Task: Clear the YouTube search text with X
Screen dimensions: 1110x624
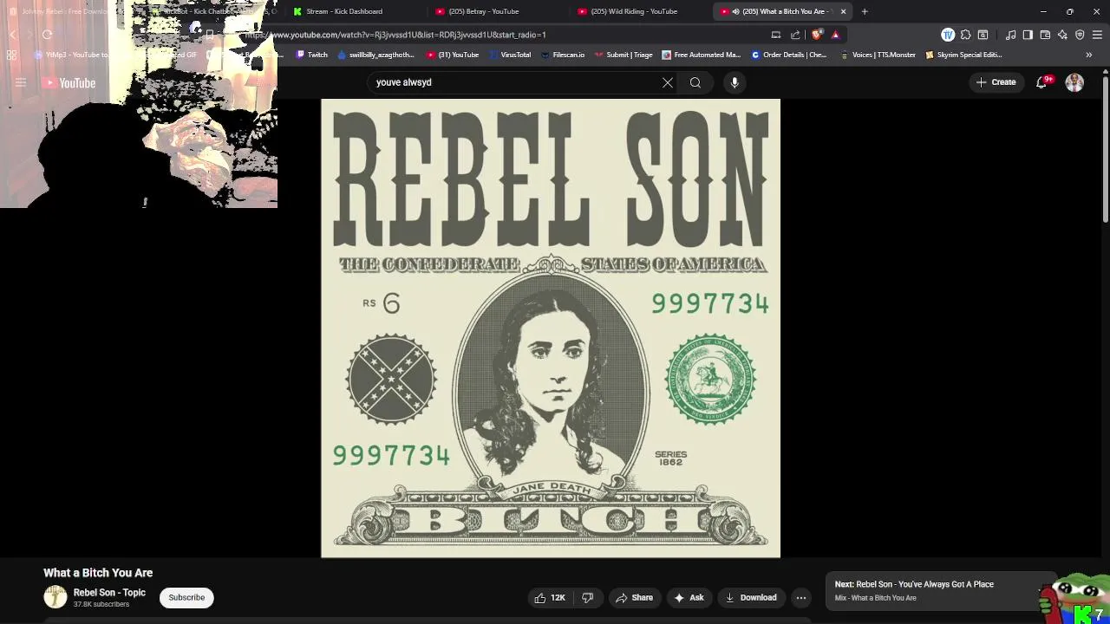Action: click(x=668, y=82)
